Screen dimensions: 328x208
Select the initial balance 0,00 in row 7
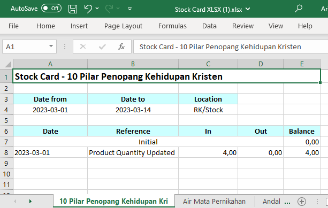coord(302,142)
